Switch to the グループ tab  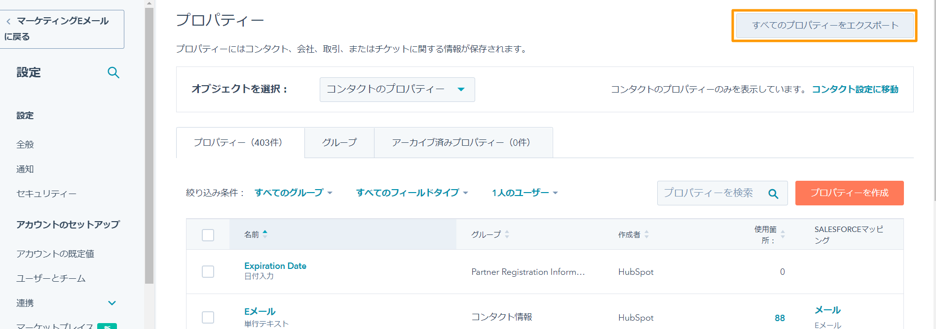(339, 143)
